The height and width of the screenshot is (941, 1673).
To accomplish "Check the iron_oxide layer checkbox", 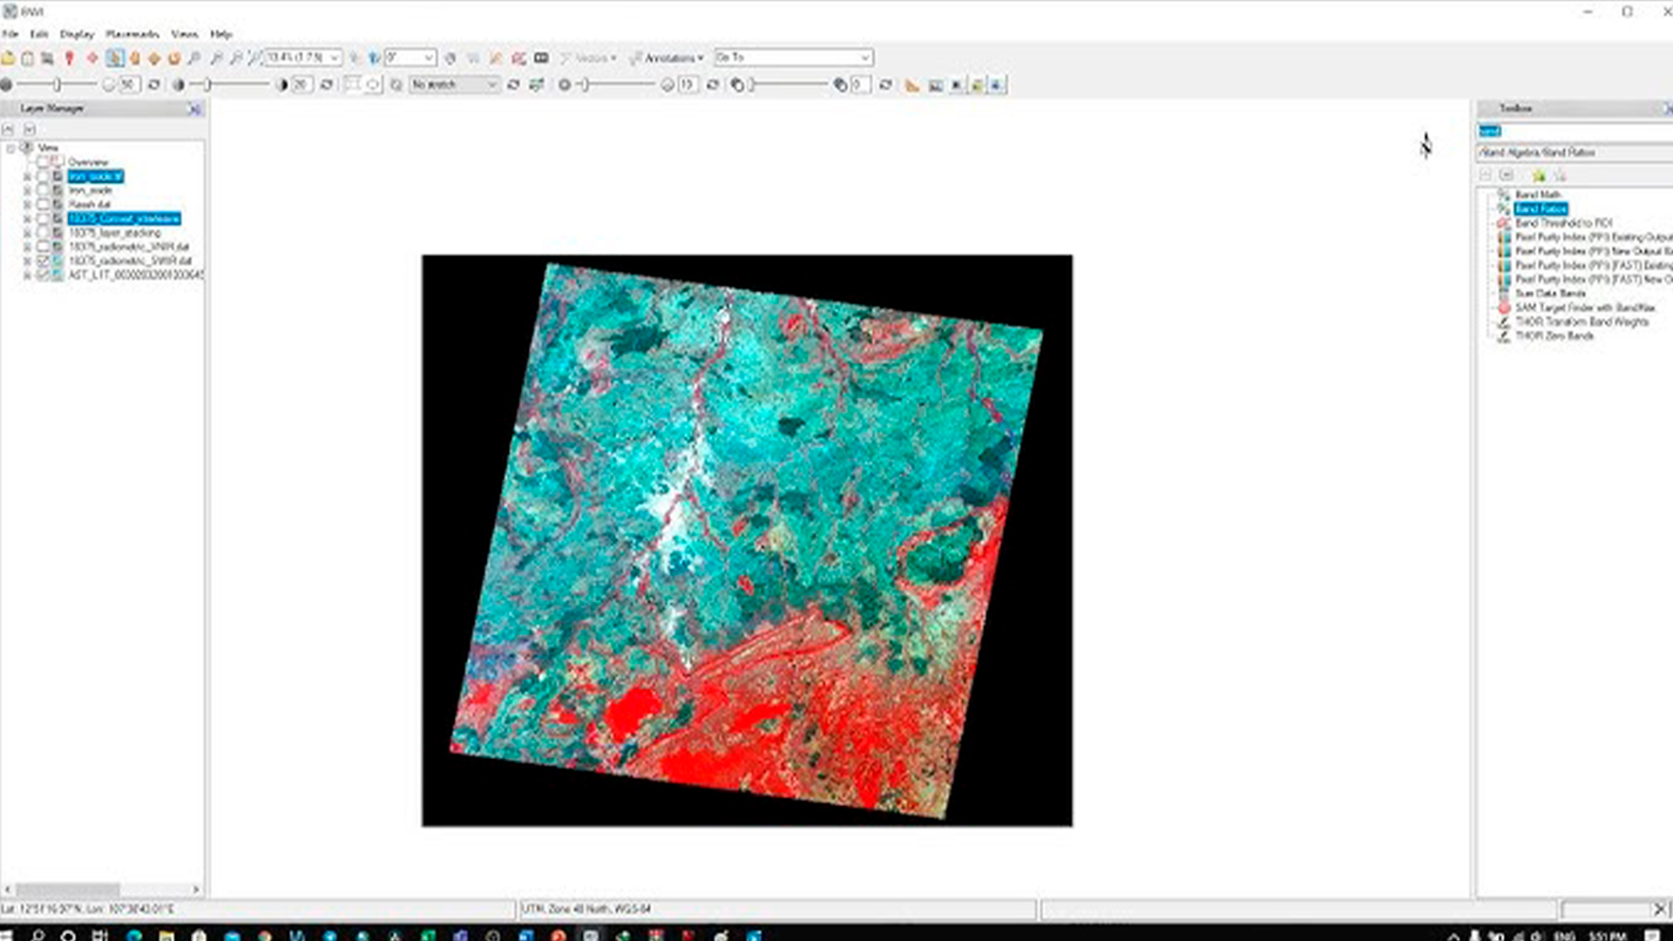I will (43, 190).
